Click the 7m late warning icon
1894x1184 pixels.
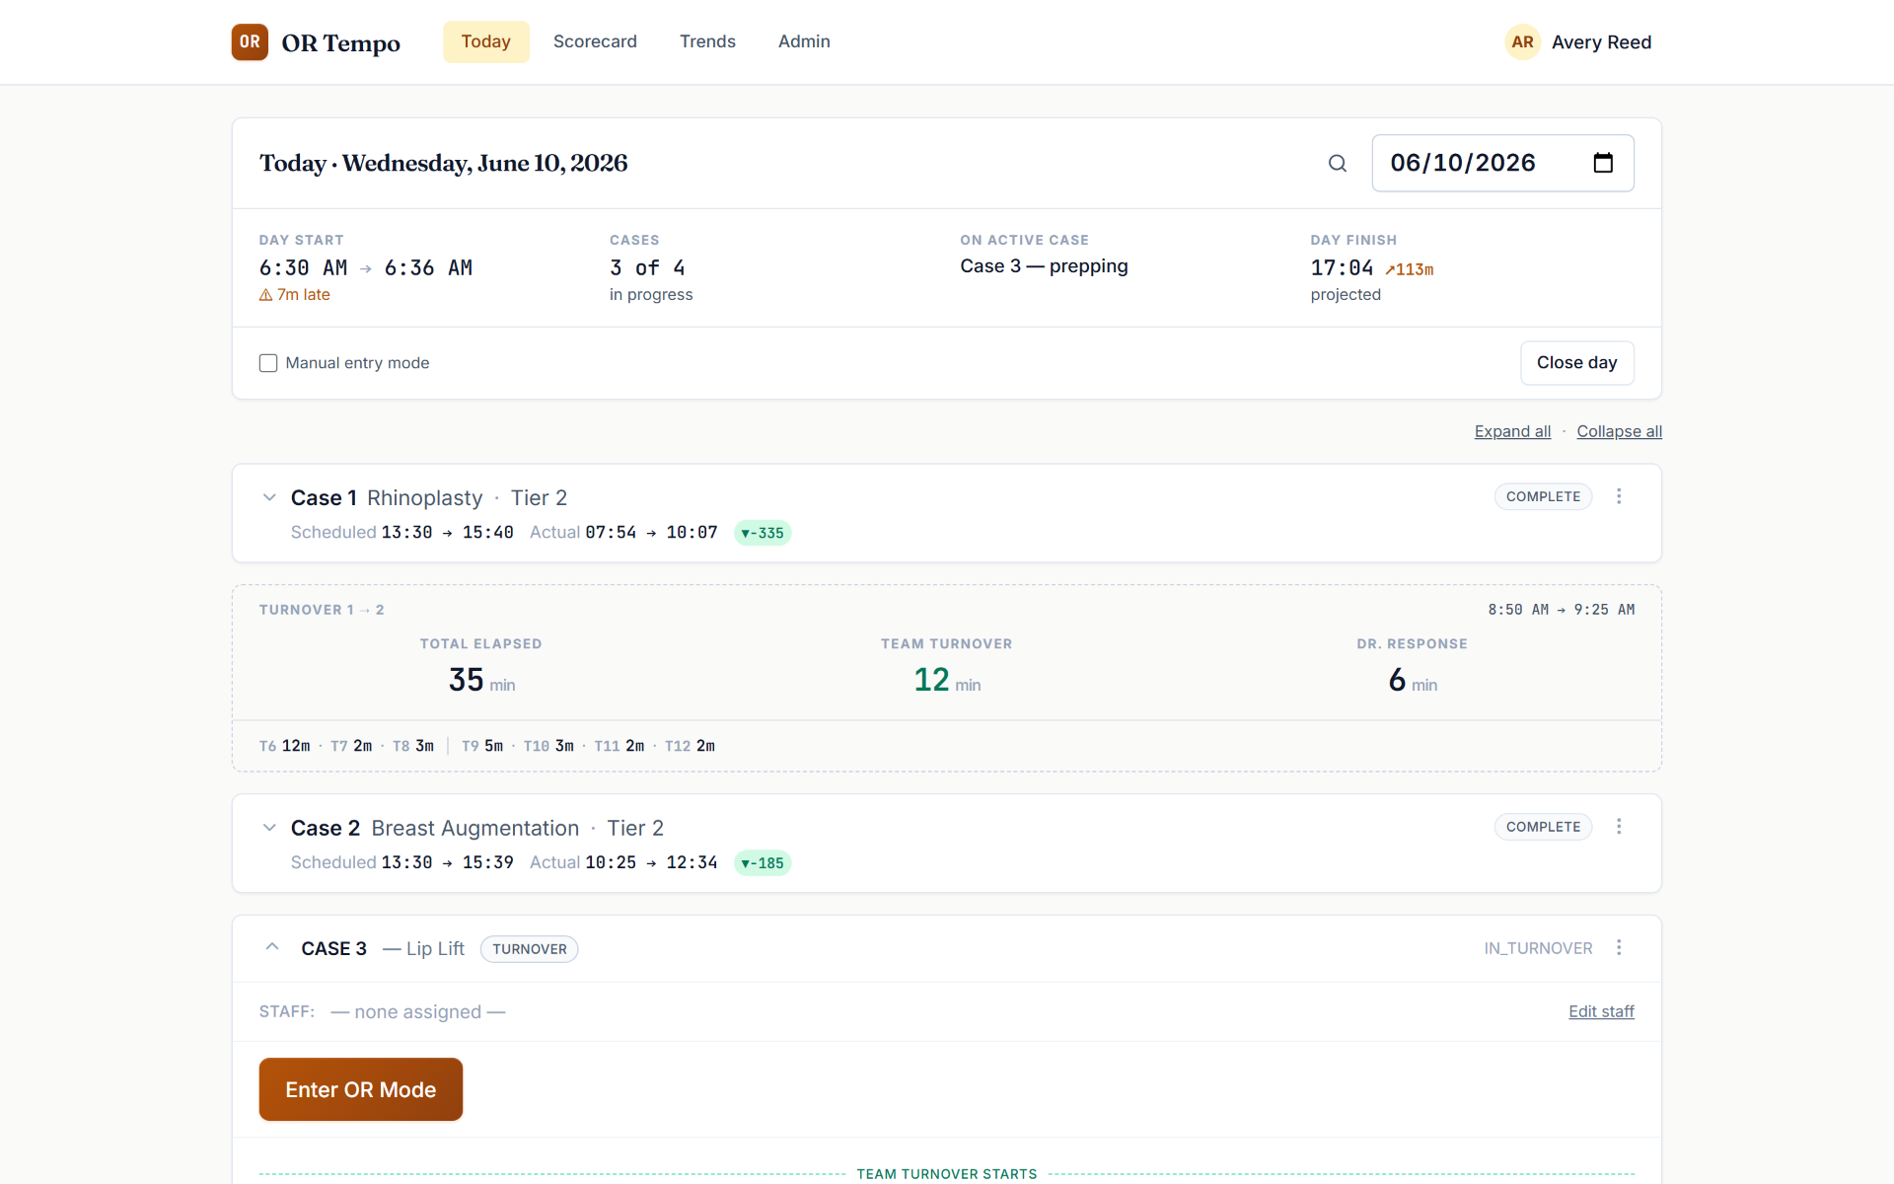pos(265,295)
